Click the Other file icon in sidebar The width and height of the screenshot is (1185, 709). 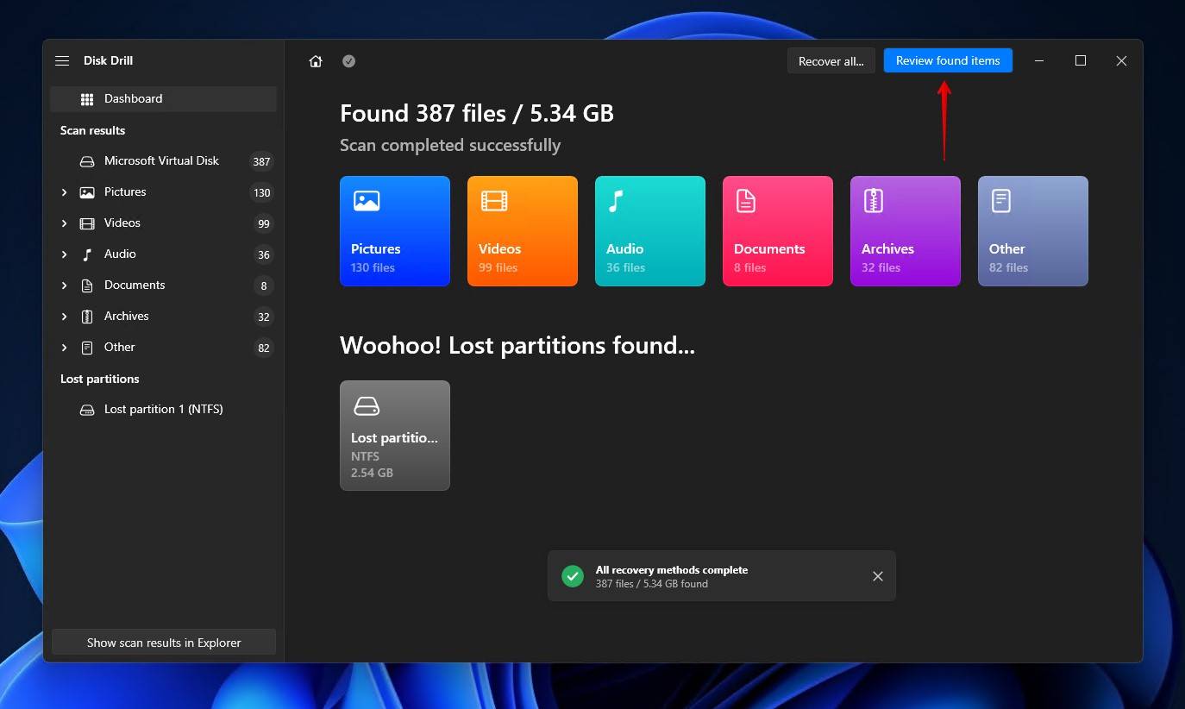[87, 348]
